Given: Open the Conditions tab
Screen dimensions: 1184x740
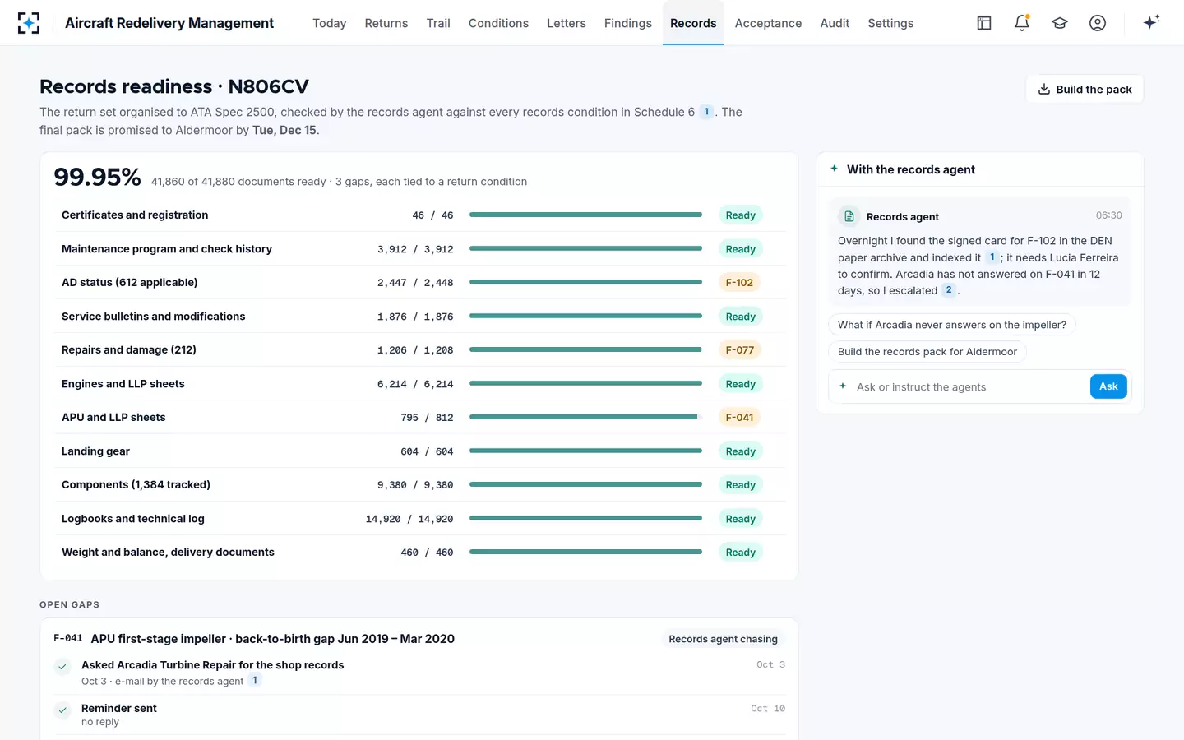Looking at the screenshot, I should 498,23.
